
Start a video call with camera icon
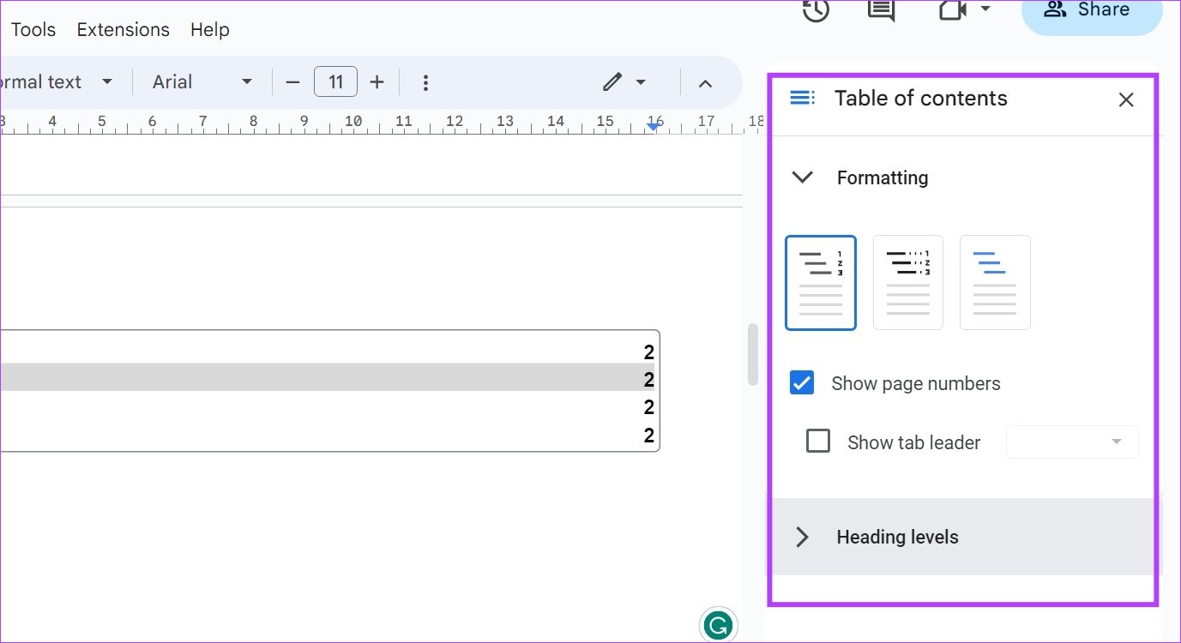tap(953, 9)
